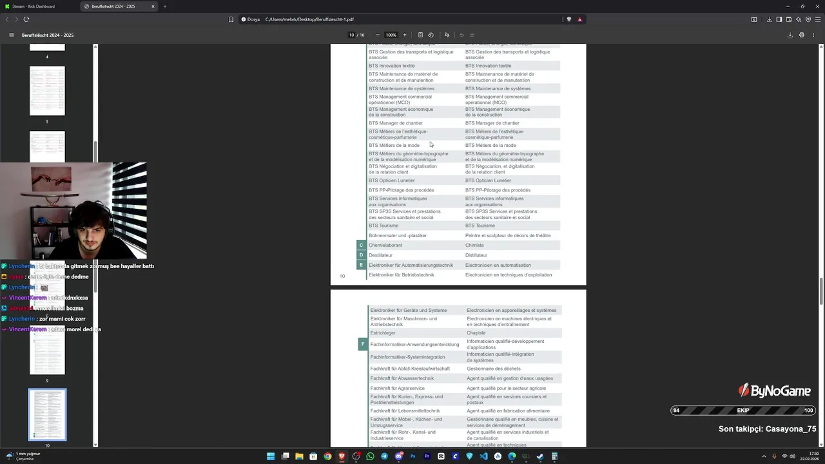Select the Beruffsliescht 2024 - 2025 tab
The height and width of the screenshot is (464, 825).
pyautogui.click(x=120, y=6)
